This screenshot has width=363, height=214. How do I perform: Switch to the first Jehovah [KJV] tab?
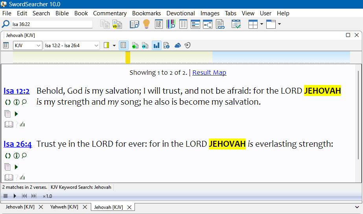pyautogui.click(x=20, y=207)
